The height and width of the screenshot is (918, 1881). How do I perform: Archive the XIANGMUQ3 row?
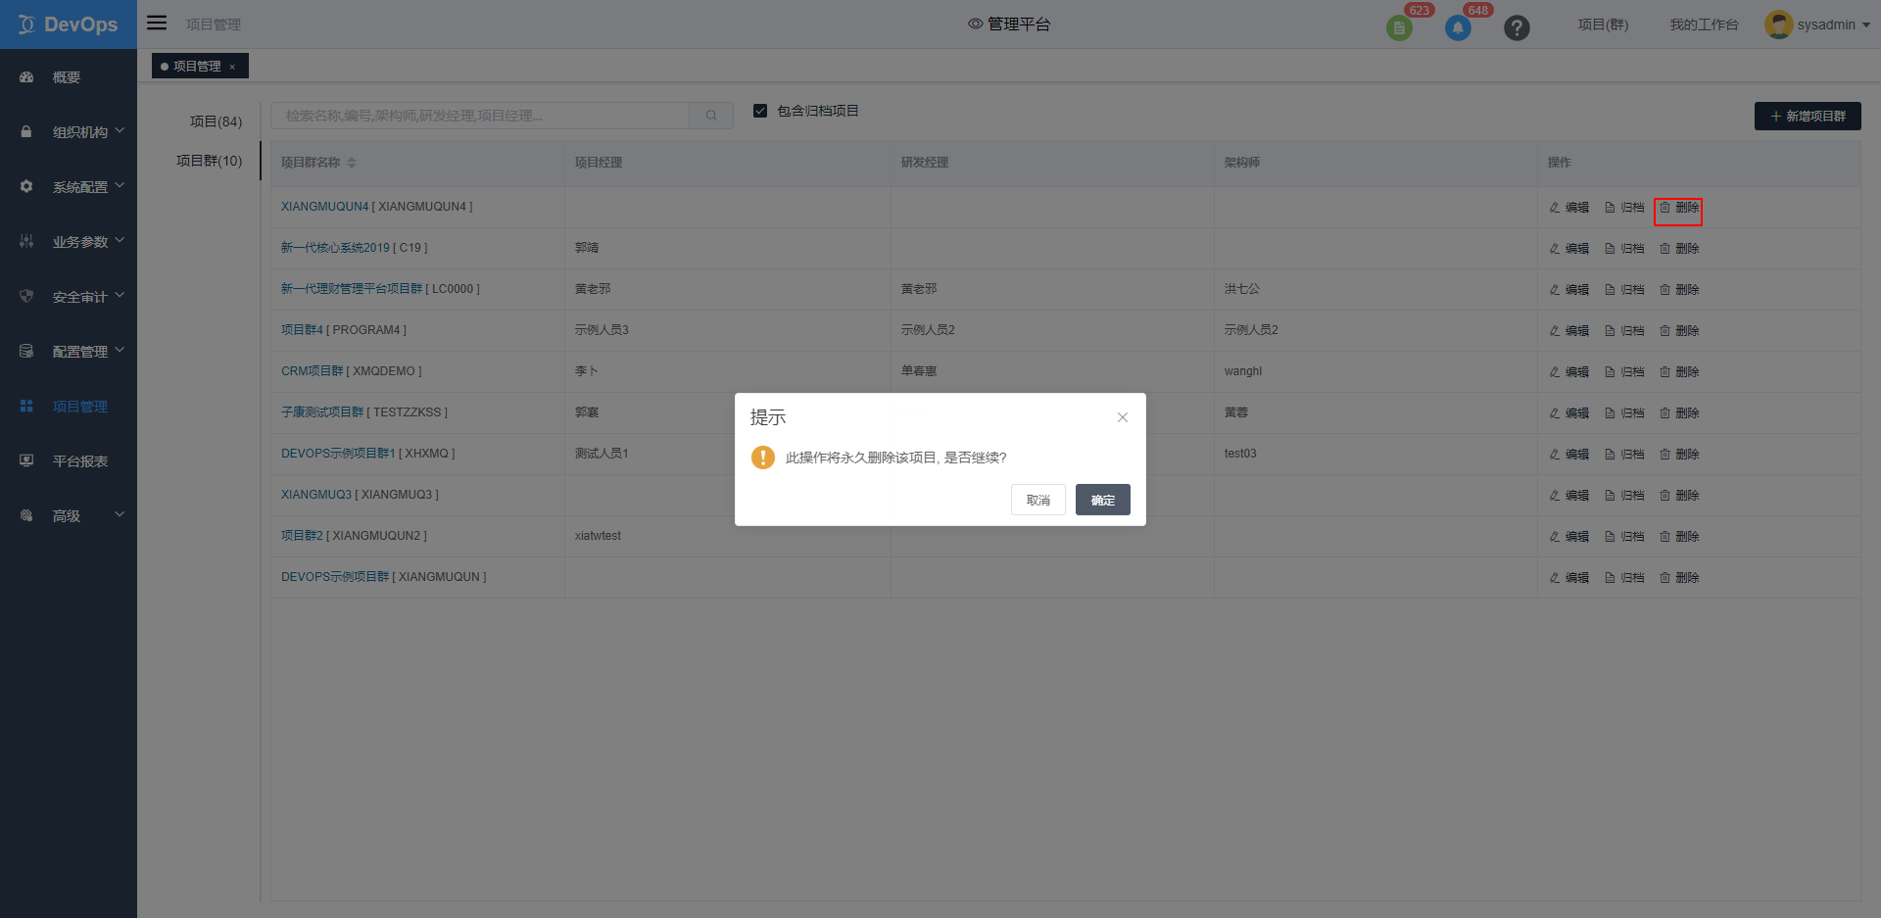click(1624, 496)
